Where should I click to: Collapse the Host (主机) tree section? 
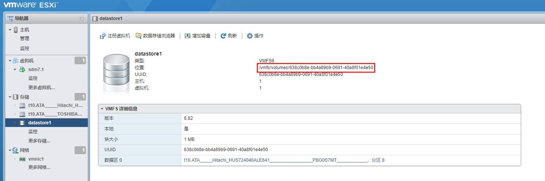[x=10, y=30]
